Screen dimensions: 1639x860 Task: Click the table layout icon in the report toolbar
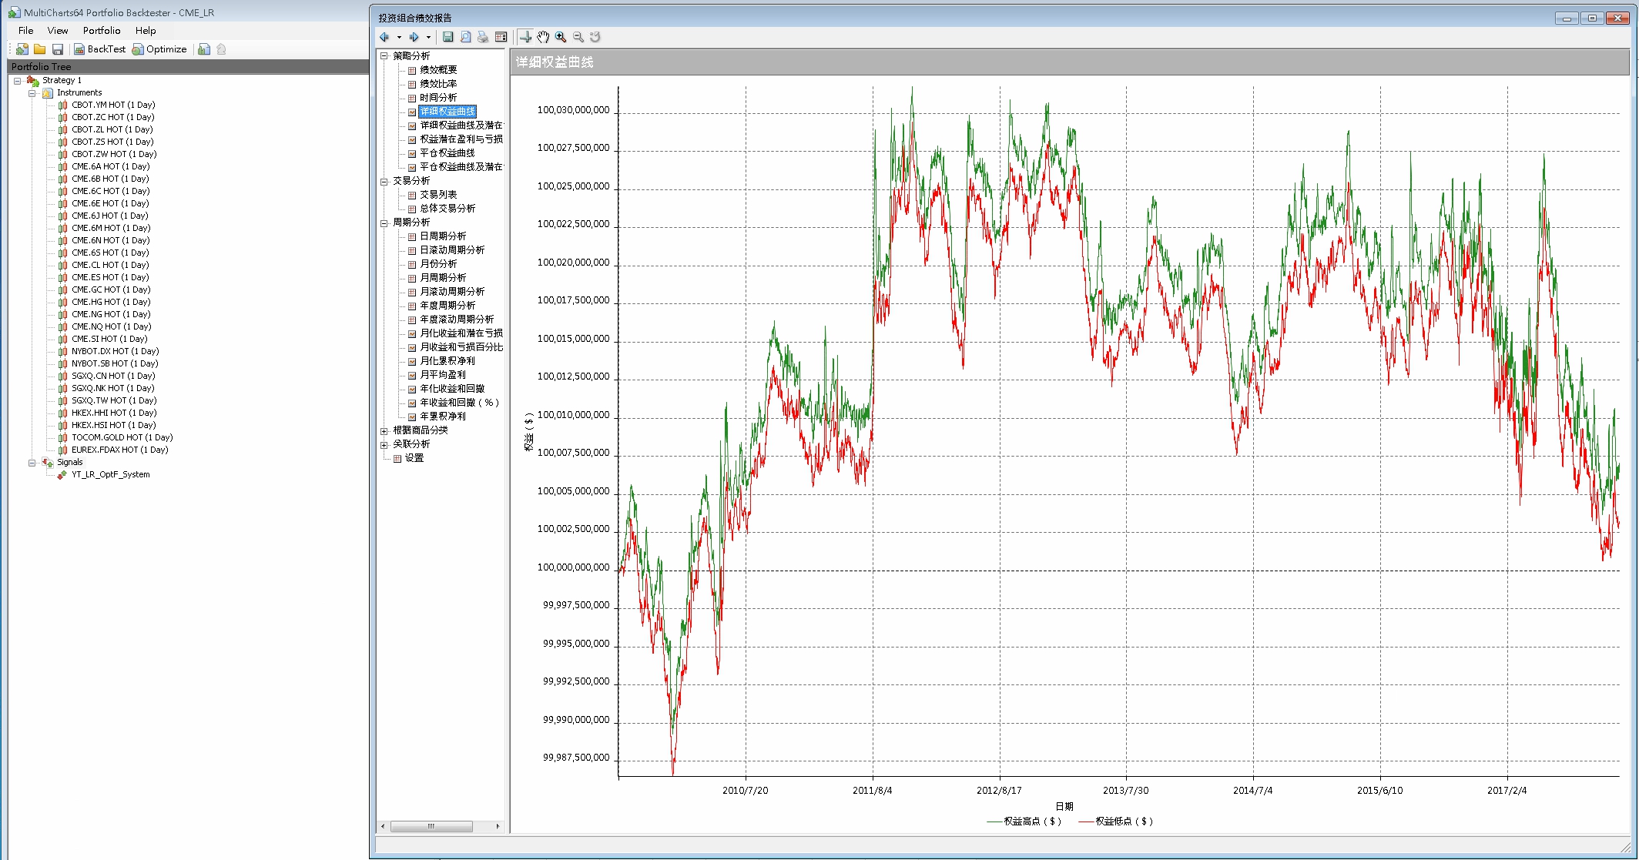point(501,37)
